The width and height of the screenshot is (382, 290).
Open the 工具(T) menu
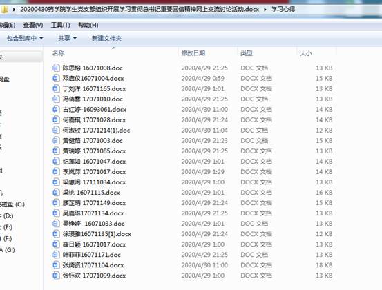pyautogui.click(x=60, y=25)
